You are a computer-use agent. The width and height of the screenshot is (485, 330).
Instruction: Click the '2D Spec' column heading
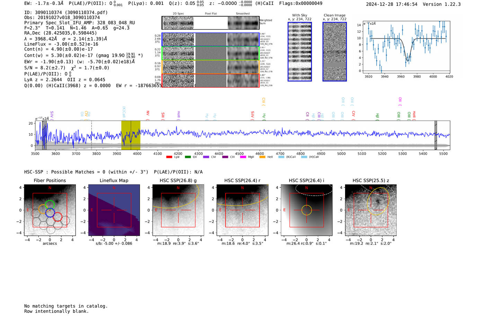(178, 14)
